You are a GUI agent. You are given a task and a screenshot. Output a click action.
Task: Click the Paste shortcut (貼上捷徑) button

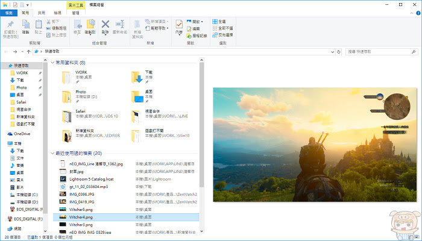click(56, 35)
